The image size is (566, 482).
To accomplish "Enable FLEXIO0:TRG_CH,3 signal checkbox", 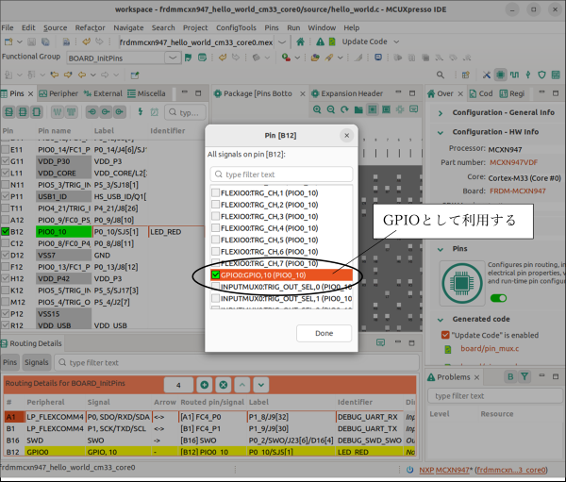I will 217,217.
